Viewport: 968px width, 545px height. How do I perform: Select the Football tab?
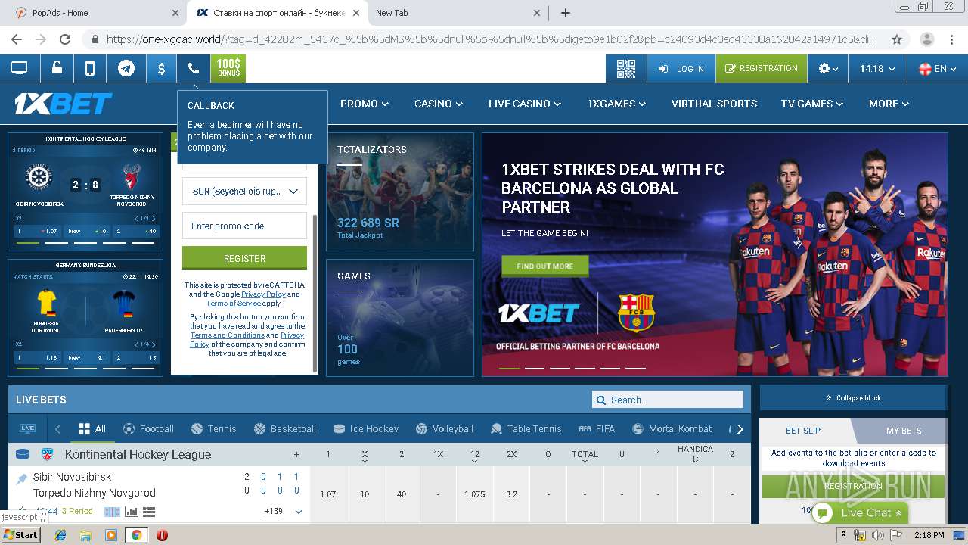[148, 428]
